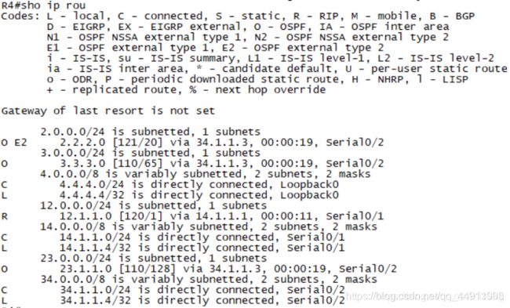The image size is (510, 308).
Task: Select local route 4.4.4.4/32 Loopback0
Action: [170, 195]
